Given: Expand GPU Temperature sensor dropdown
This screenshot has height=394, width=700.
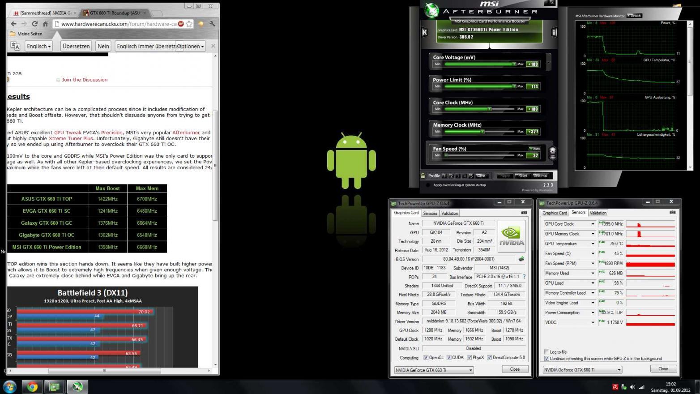Looking at the screenshot, I should click(x=593, y=244).
